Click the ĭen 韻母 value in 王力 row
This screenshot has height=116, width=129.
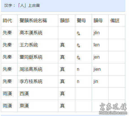96,45
